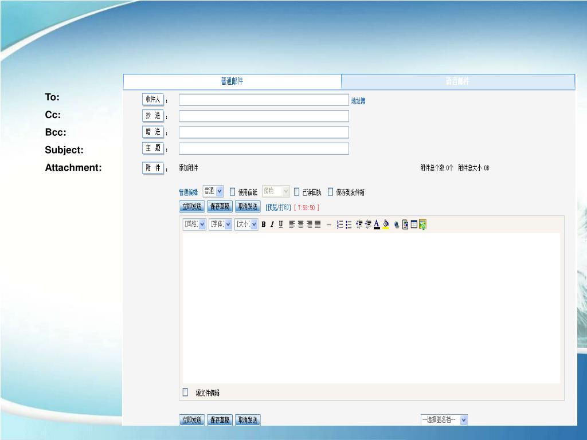Check the 已读回执 read receipt box
This screenshot has width=587, height=440.
coord(296,192)
